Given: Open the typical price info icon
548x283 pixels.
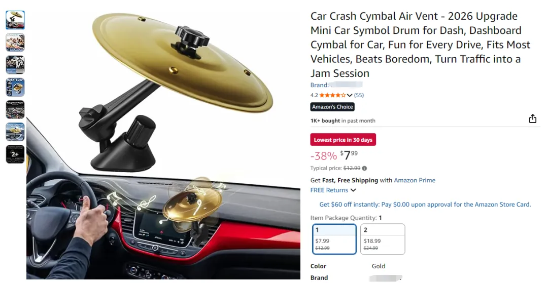Looking at the screenshot, I should coord(364,169).
